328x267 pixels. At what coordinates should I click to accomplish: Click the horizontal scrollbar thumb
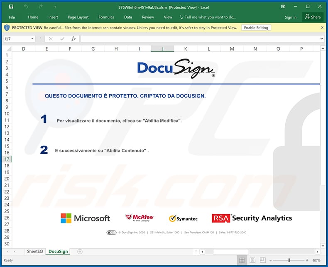231,252
